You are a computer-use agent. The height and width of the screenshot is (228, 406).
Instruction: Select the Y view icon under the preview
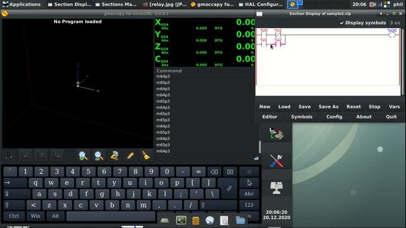pyautogui.click(x=41, y=155)
